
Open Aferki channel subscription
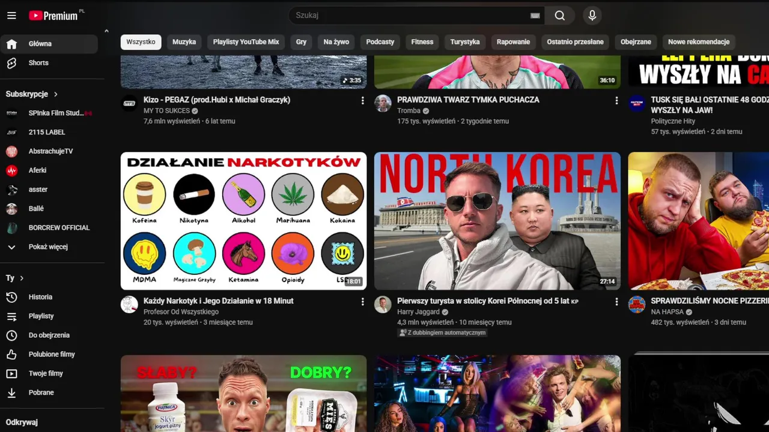pyautogui.click(x=49, y=170)
